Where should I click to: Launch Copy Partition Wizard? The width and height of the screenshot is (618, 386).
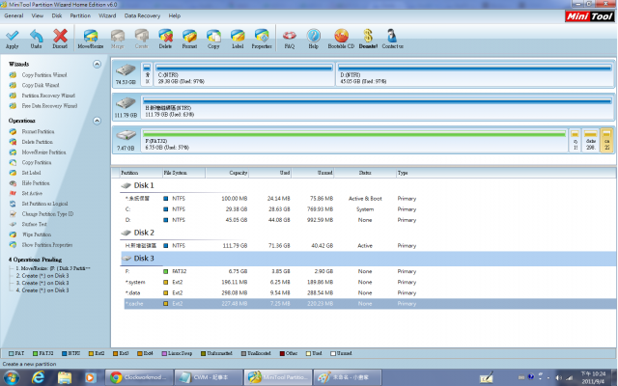point(44,75)
